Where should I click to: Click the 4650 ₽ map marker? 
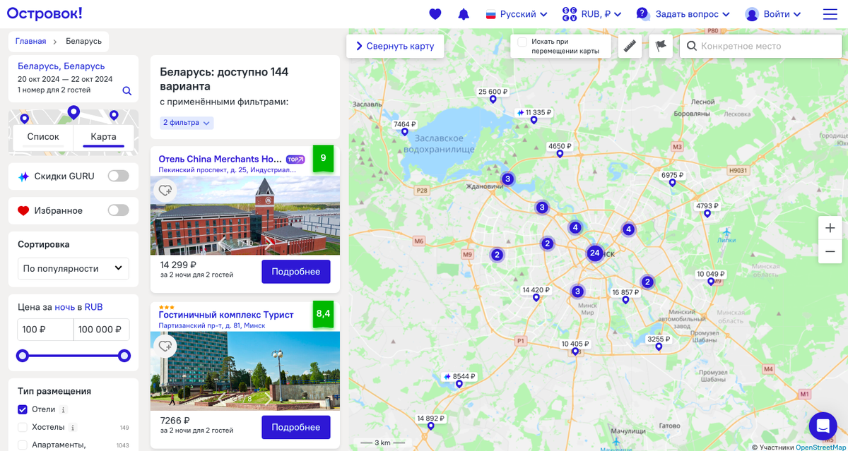coord(560,150)
